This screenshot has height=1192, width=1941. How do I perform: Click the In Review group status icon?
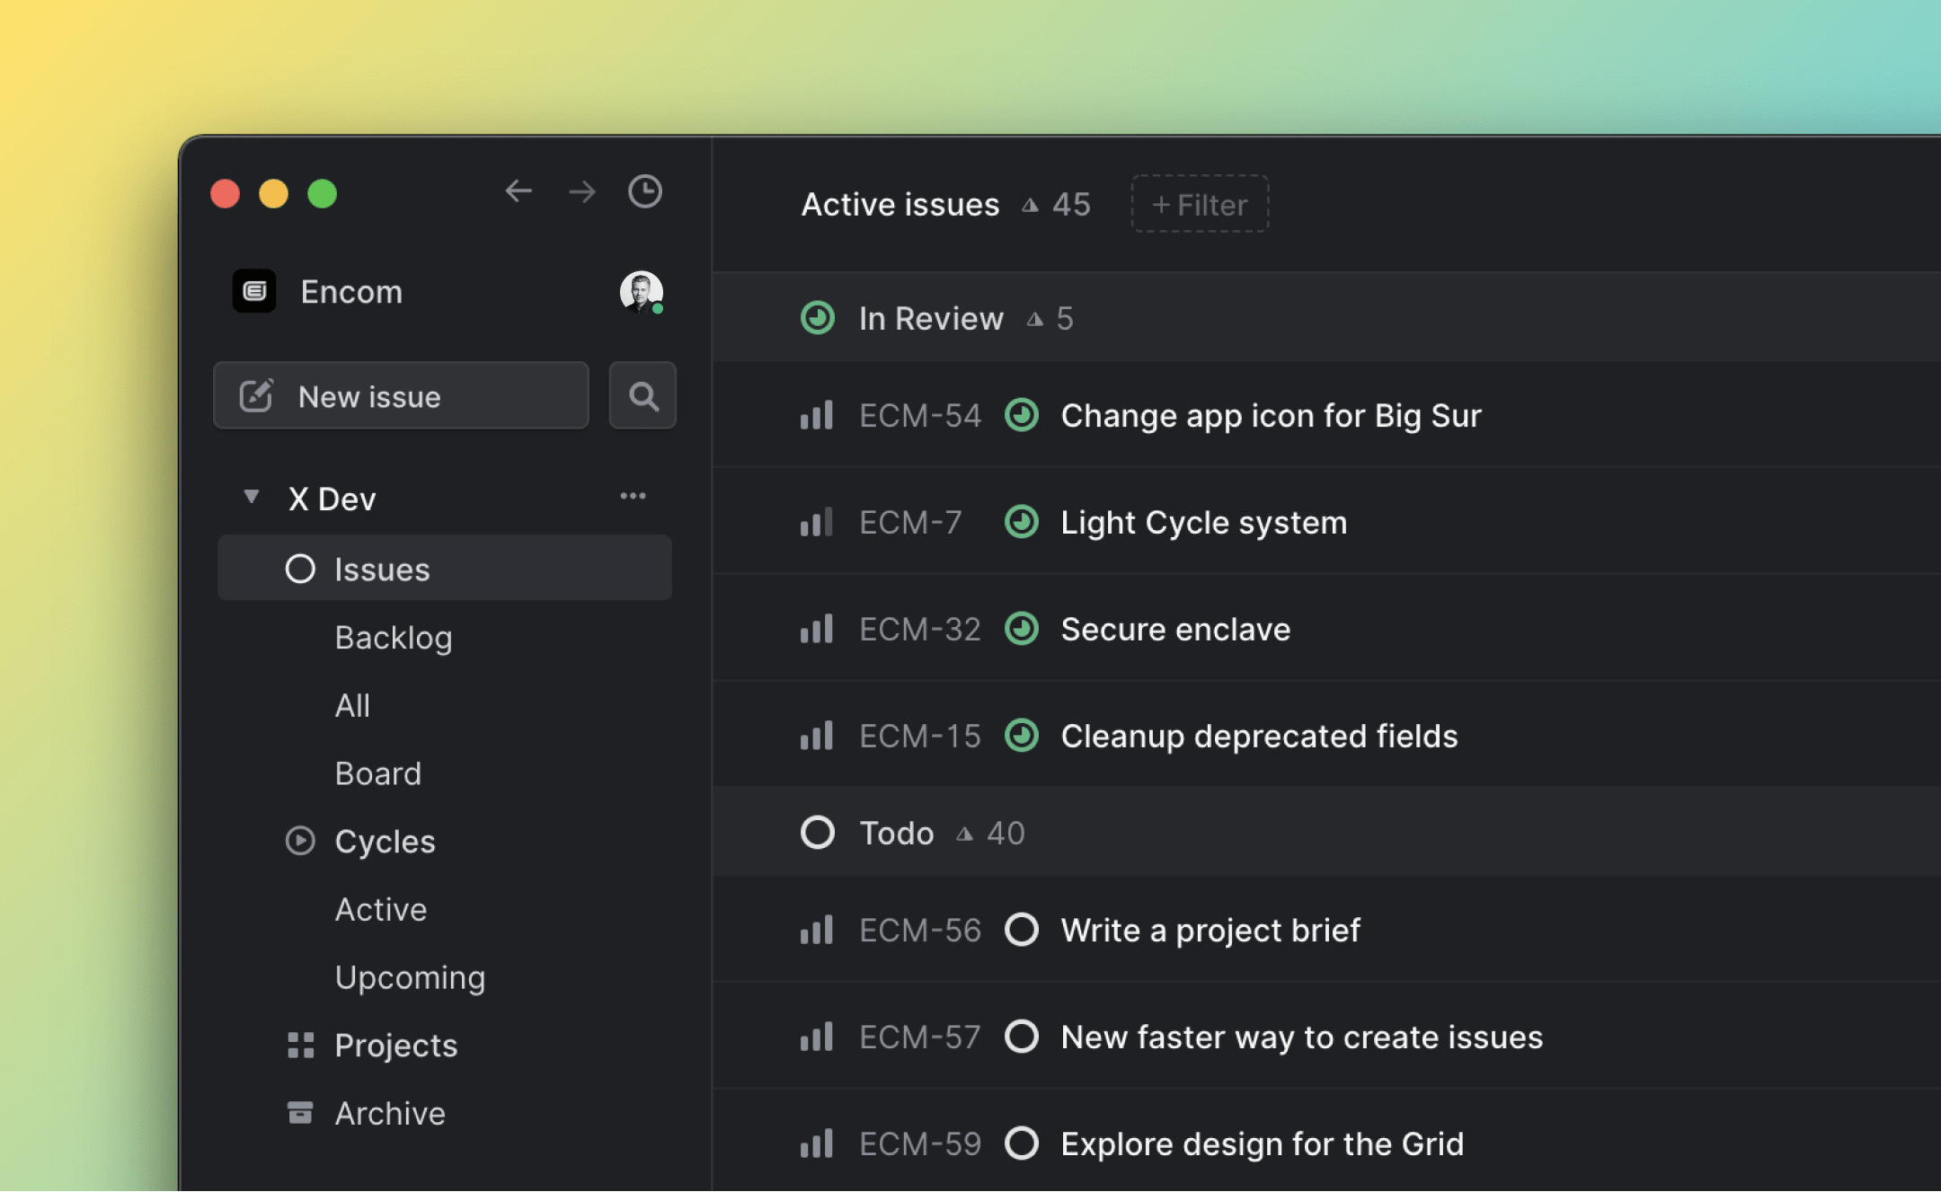pyautogui.click(x=817, y=318)
